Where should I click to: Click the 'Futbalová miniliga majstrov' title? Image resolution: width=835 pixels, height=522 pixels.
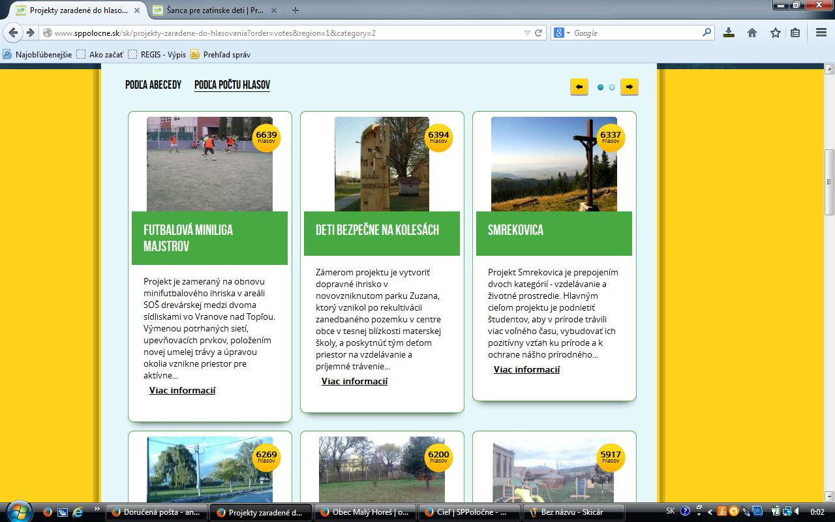coord(188,238)
